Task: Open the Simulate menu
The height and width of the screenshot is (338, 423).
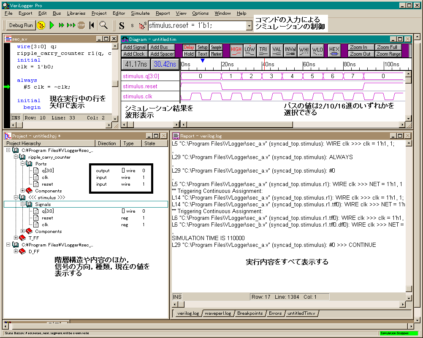Action: coord(140,13)
